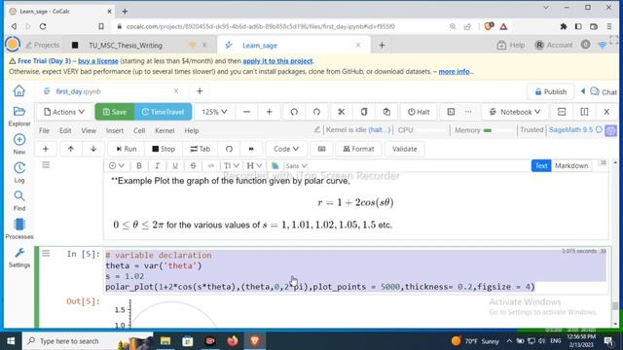This screenshot has height=350, width=623.
Task: Open the text color picker
Action: coord(275,165)
